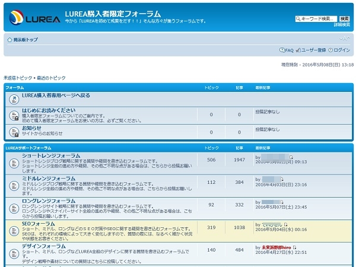The image size is (356, 267).
Task: Click the font size change icon
Action: (345, 39)
